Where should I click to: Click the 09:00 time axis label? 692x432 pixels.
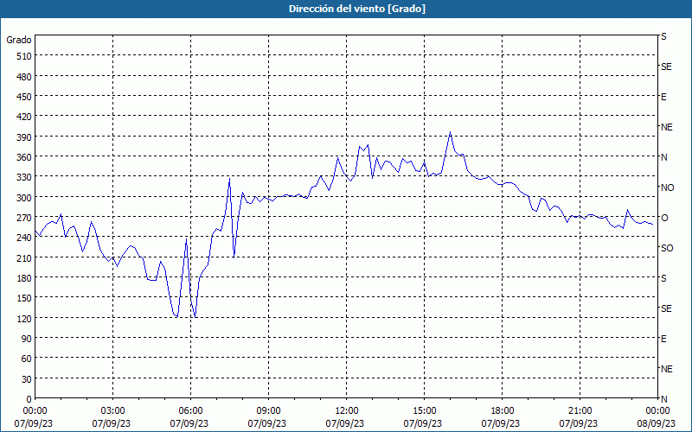click(268, 411)
